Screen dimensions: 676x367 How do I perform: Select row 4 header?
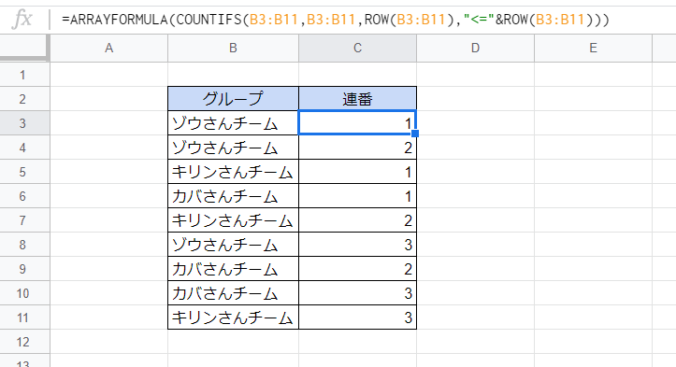pos(25,148)
